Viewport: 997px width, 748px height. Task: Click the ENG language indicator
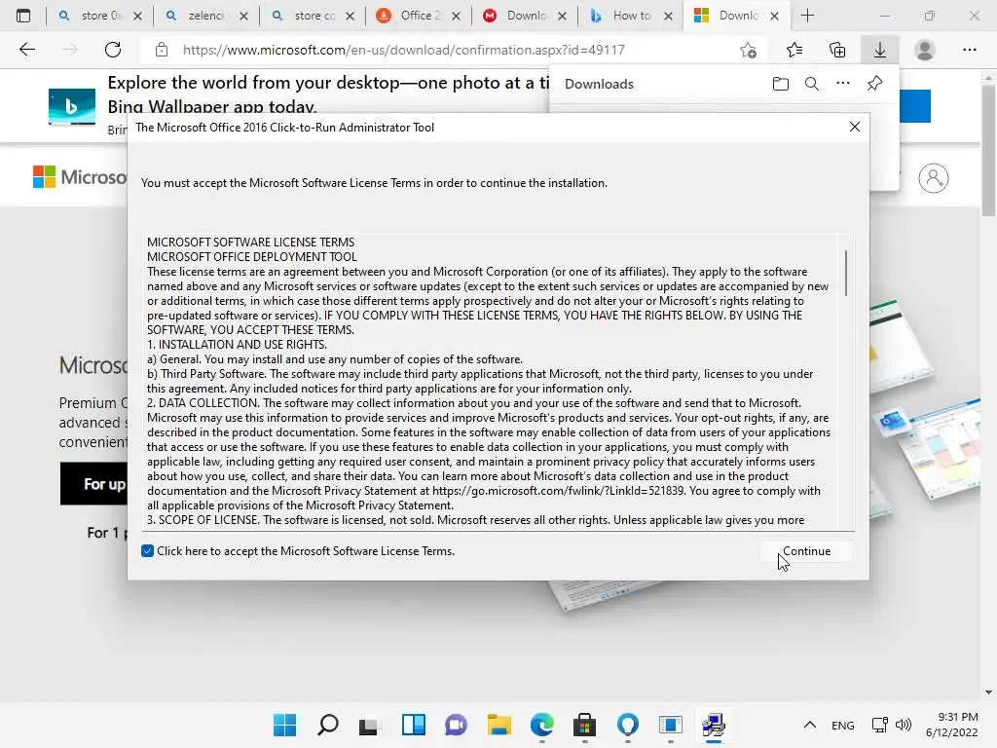842,725
